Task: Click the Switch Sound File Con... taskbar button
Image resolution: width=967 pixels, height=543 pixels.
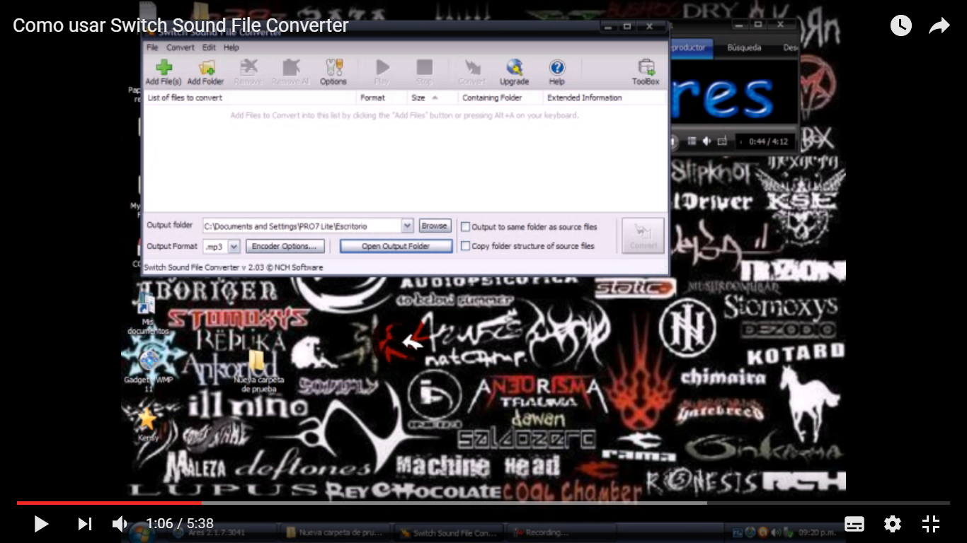Action: [448, 533]
